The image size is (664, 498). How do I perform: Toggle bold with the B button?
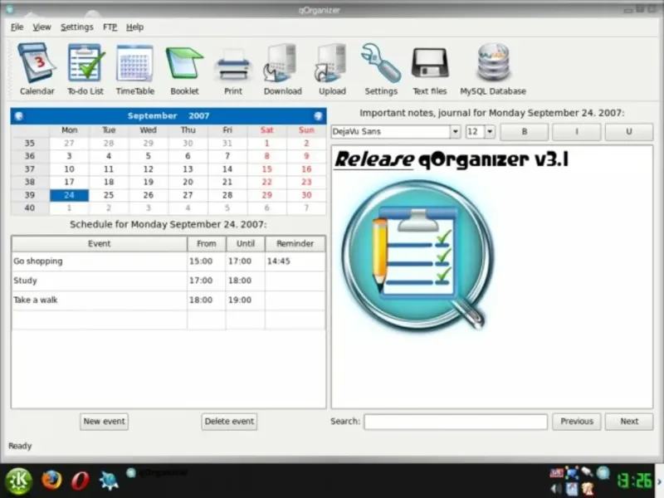click(525, 132)
